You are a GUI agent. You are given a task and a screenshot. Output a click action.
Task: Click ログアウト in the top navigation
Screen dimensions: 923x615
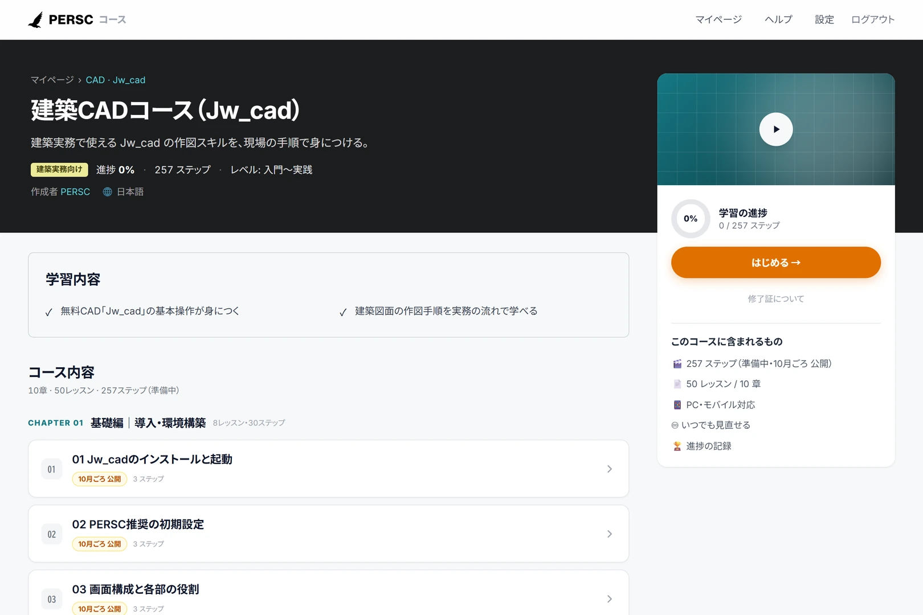click(873, 19)
